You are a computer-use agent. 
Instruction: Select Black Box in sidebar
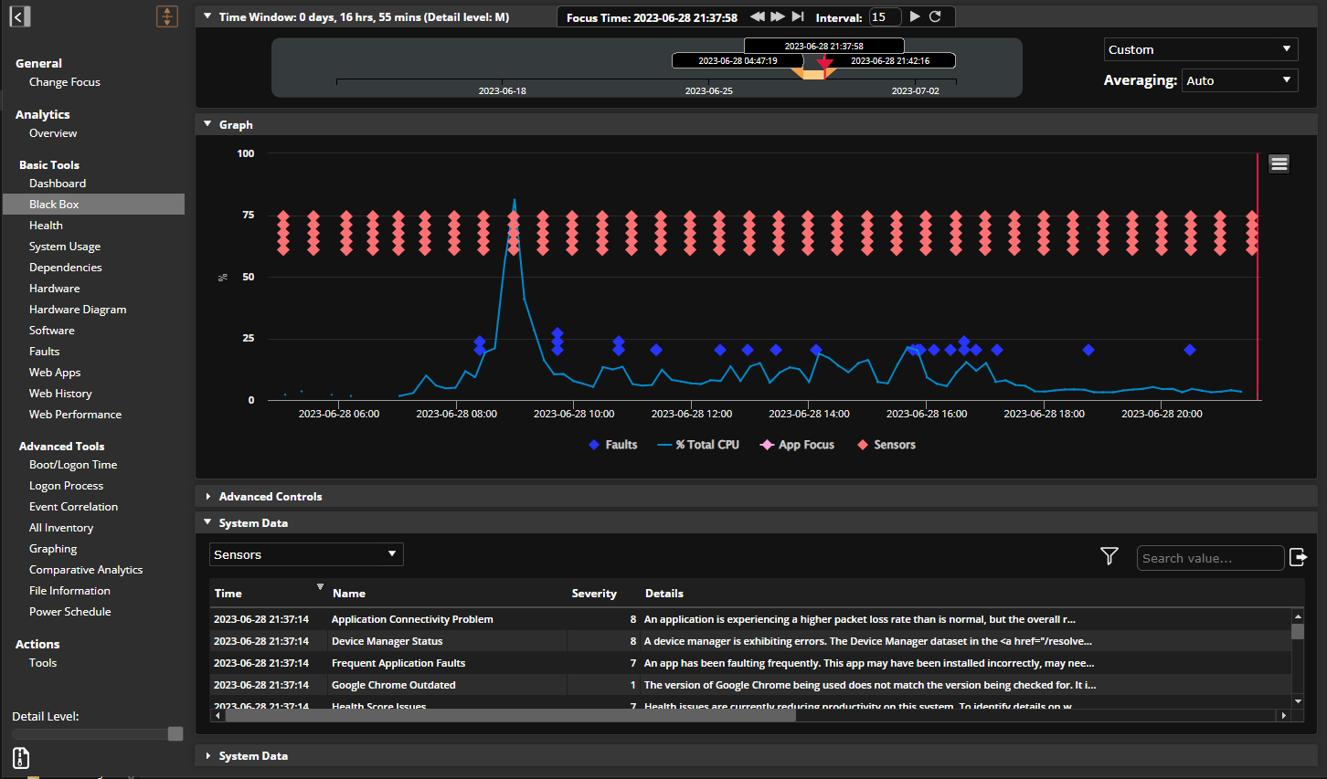tap(93, 205)
